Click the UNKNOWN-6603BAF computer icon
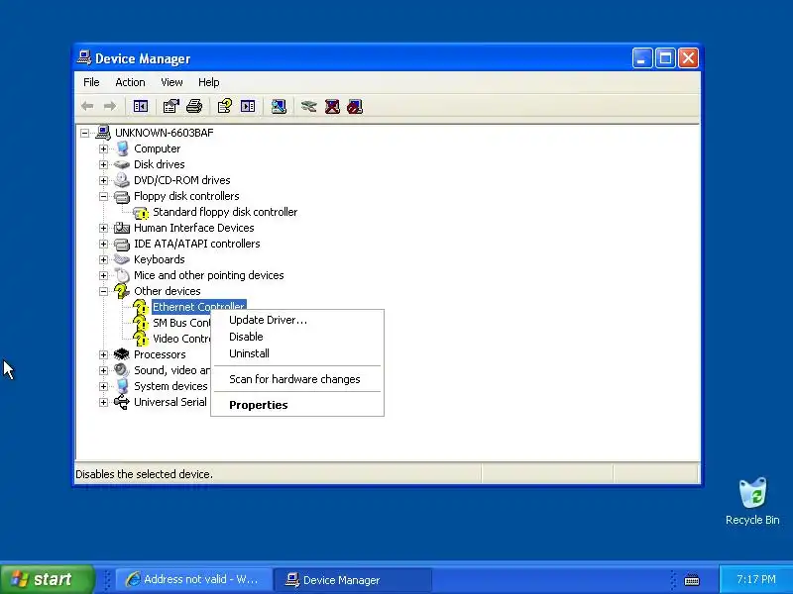793x594 pixels. 103,133
